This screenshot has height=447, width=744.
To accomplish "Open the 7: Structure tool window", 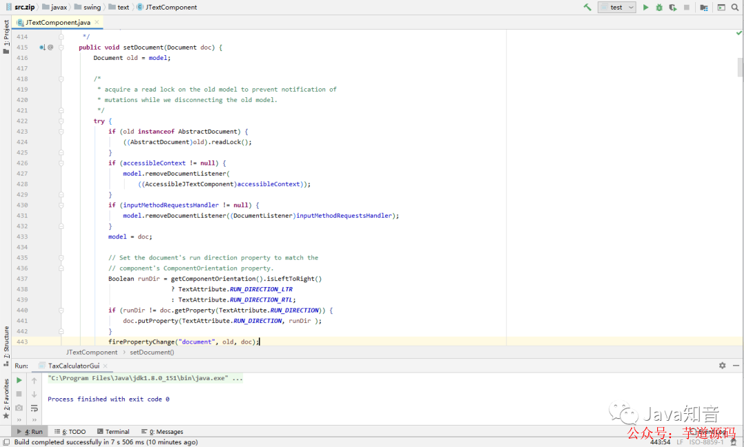I will pos(6,346).
